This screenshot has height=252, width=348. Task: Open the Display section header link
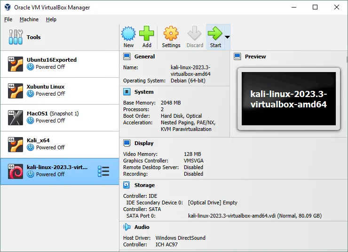click(144, 143)
